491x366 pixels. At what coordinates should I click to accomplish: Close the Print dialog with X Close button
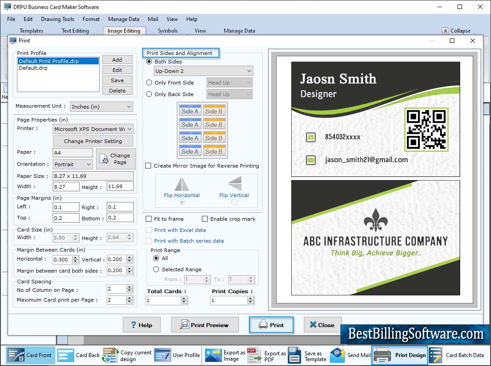(322, 325)
